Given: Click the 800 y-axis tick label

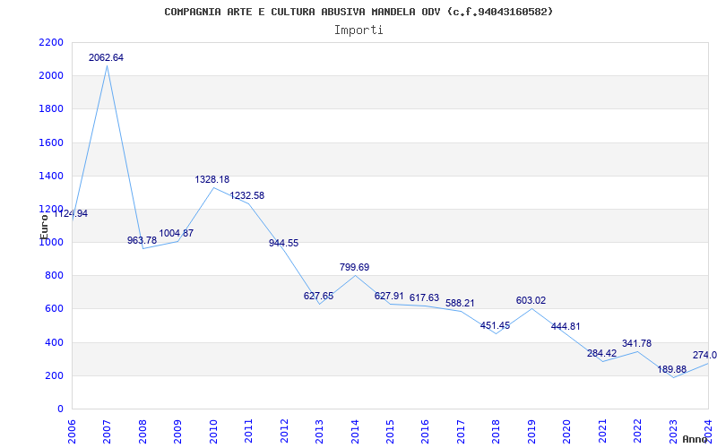Looking at the screenshot, I should point(55,276).
